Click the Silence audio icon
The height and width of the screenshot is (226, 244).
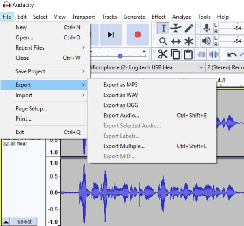click(x=214, y=54)
